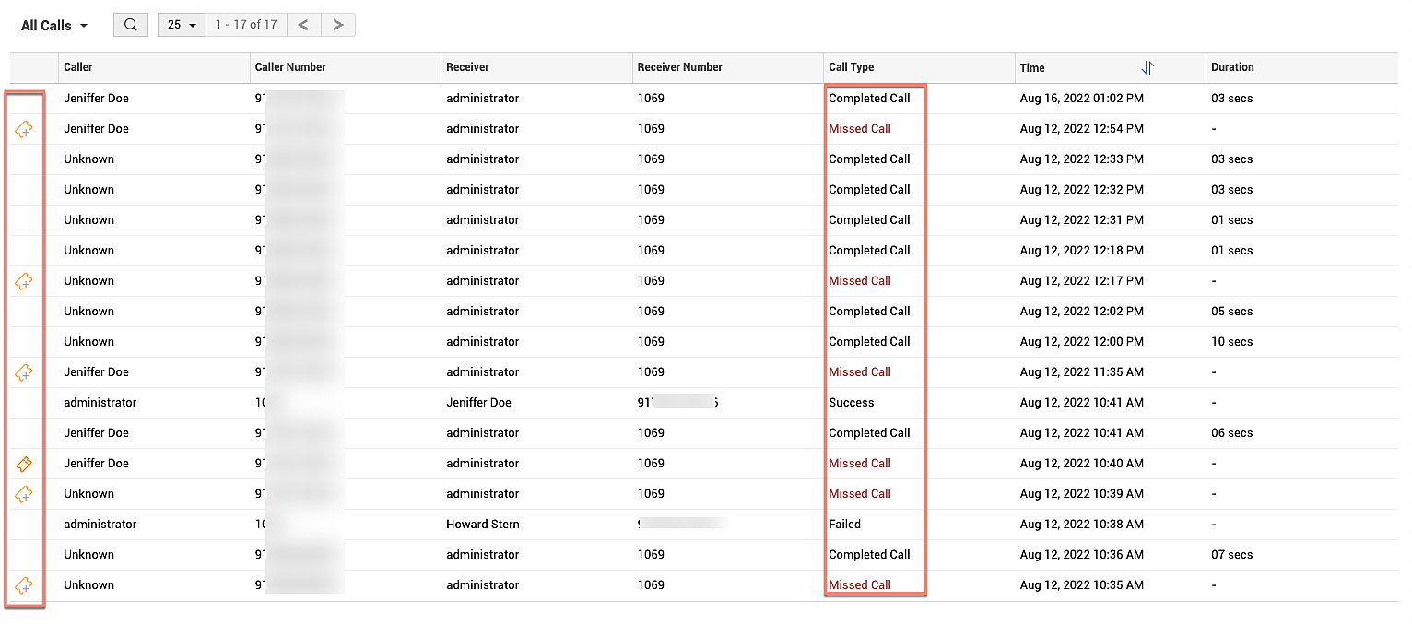Open the search magnifier button
Screen dimensions: 1412x625
point(131,25)
